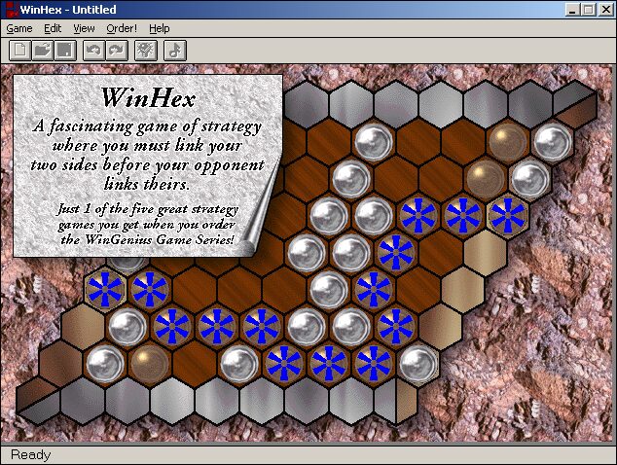Click the Open game folder icon
The image size is (617, 465).
[43, 50]
